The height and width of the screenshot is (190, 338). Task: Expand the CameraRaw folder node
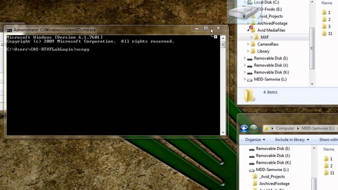pos(248,44)
